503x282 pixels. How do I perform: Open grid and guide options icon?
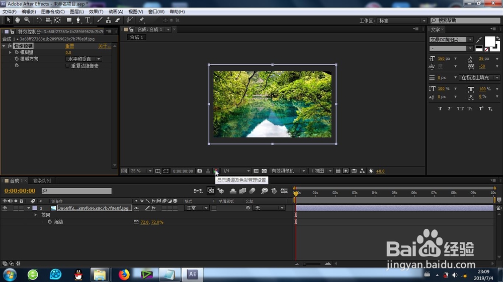(158, 171)
